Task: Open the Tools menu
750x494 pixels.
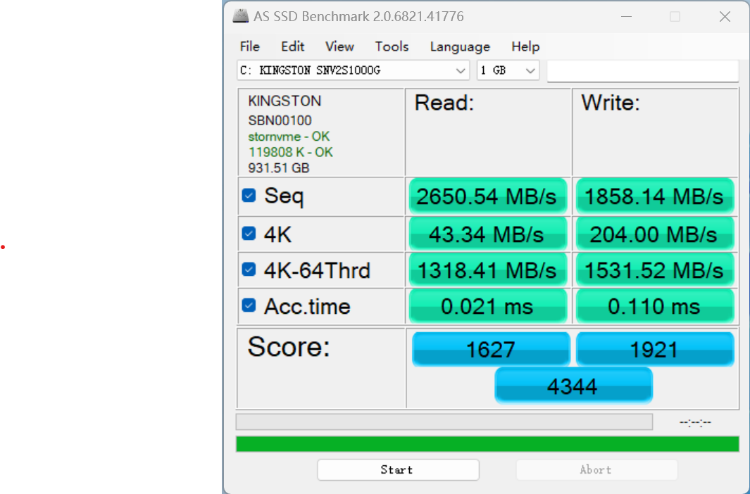Action: coord(392,46)
